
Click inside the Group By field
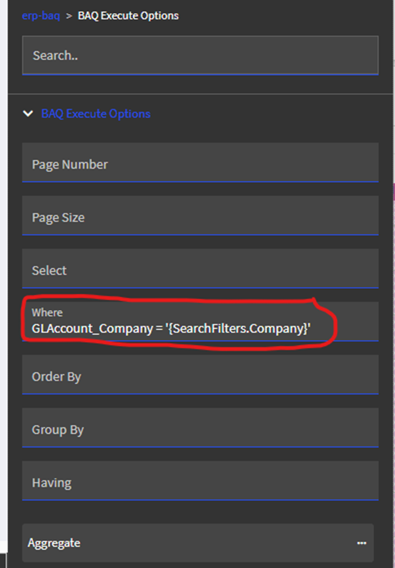200,430
